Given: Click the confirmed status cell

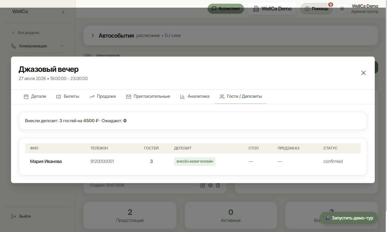Looking at the screenshot, I should [x=333, y=161].
